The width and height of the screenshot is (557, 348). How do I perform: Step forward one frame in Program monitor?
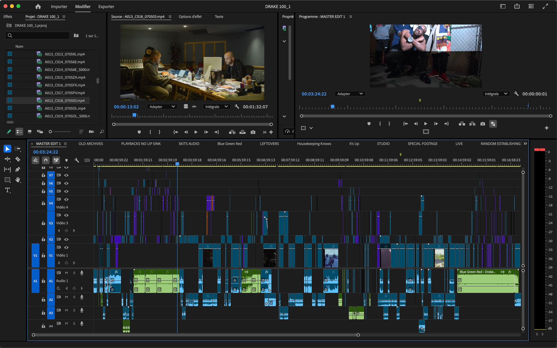[436, 124]
